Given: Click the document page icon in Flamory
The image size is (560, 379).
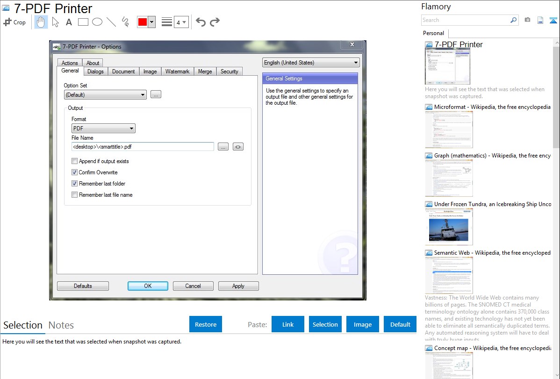Looking at the screenshot, I should [540, 20].
